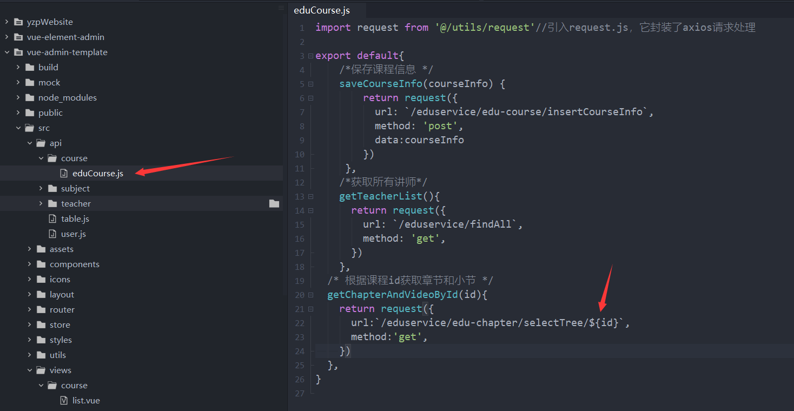
Task: Select the teacher folder label
Action: 76,204
